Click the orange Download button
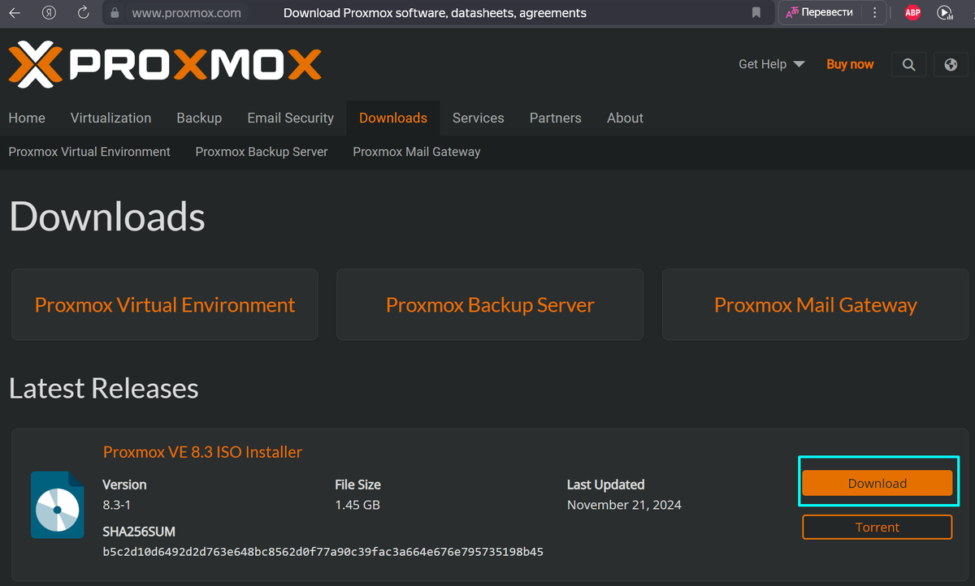The image size is (975, 586). 877,483
